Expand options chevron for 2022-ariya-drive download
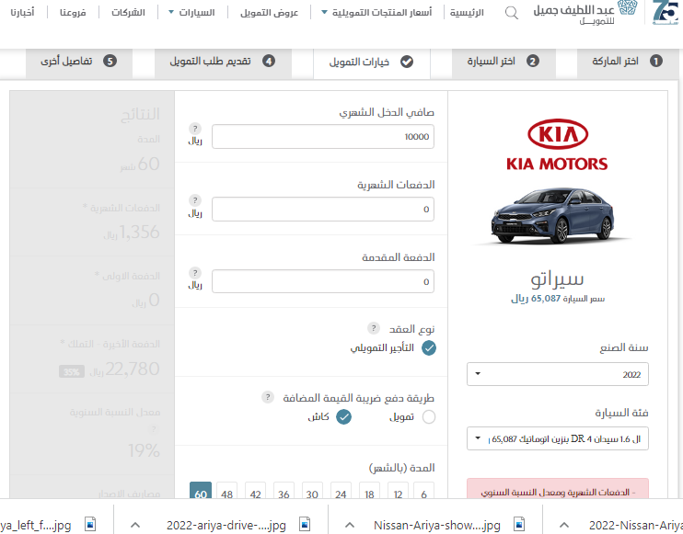This screenshot has width=683, height=534. 135,525
